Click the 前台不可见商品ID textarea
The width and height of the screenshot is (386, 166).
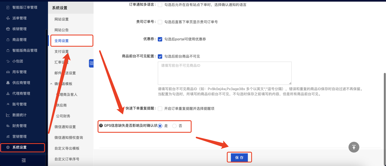point(225,73)
